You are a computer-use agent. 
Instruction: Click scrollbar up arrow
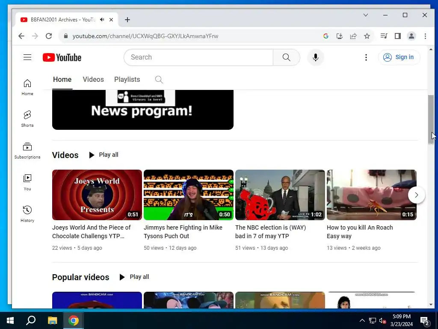(431, 50)
